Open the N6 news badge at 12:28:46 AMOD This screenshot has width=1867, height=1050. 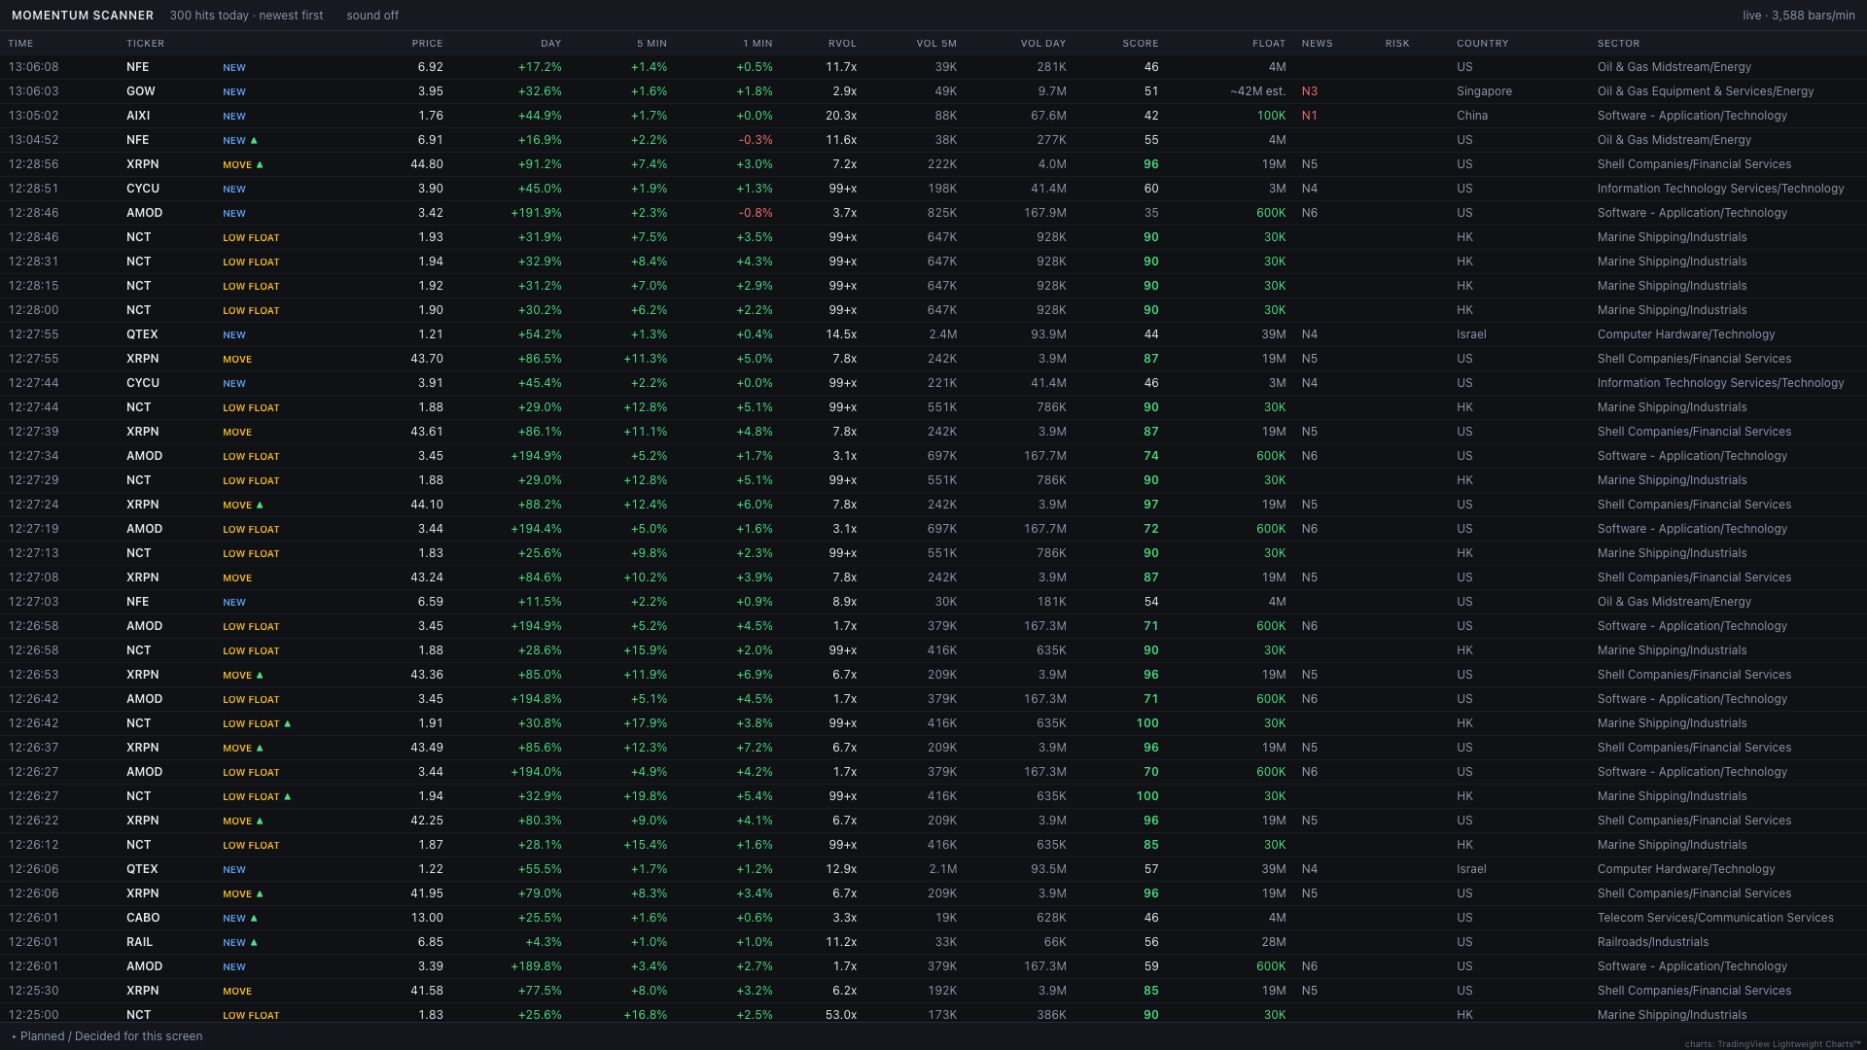coord(1310,213)
